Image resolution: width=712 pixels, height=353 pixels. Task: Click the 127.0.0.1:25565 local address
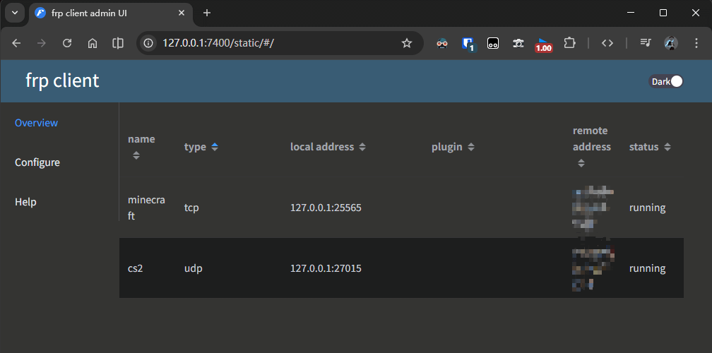326,208
